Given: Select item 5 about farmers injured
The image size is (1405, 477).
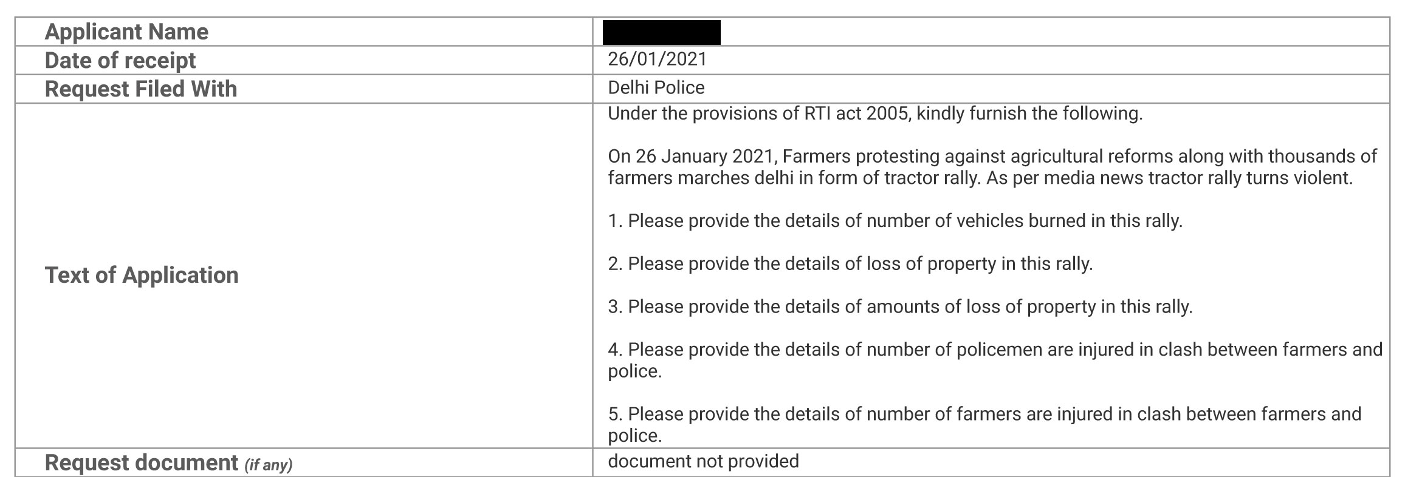Looking at the screenshot, I should [x=984, y=424].
